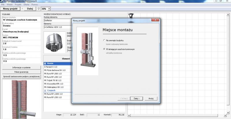Click the app icon in title bar
This screenshot has width=231, height=119.
tap(2, 1)
